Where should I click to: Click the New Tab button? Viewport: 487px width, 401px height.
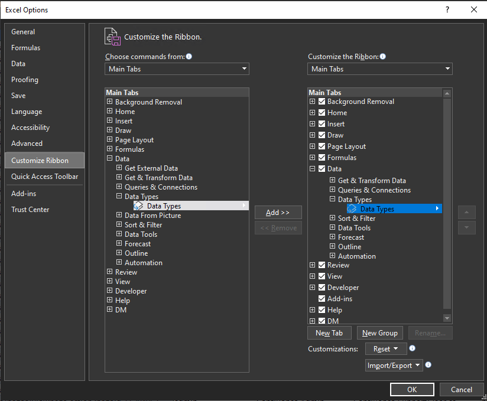329,333
